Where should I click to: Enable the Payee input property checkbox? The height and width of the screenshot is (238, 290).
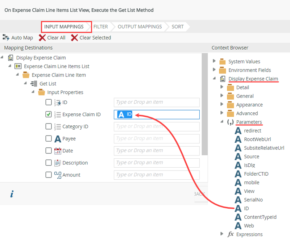click(x=49, y=139)
